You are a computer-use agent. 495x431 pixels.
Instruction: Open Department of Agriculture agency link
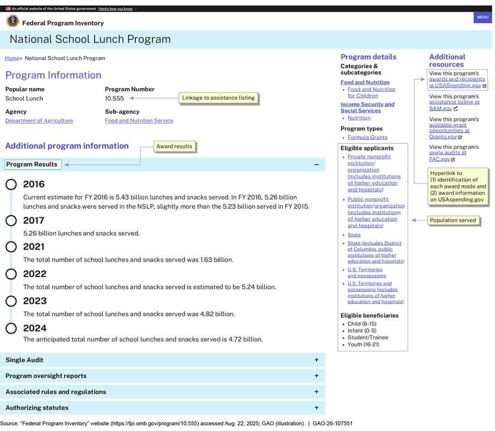(39, 121)
